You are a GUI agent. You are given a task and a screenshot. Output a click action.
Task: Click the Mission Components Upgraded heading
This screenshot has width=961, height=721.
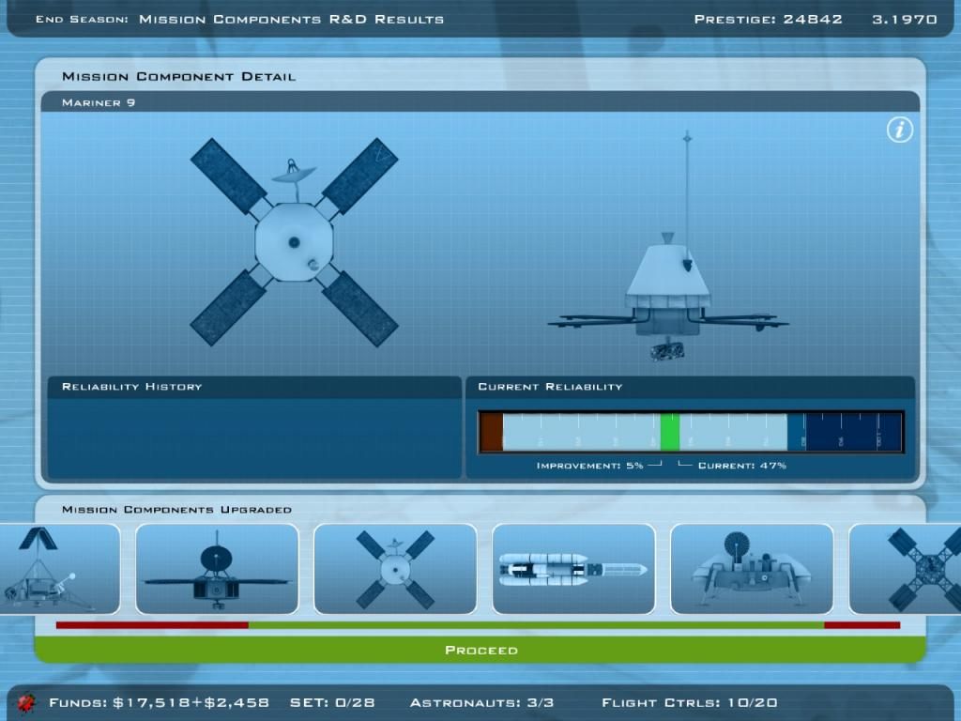click(176, 510)
